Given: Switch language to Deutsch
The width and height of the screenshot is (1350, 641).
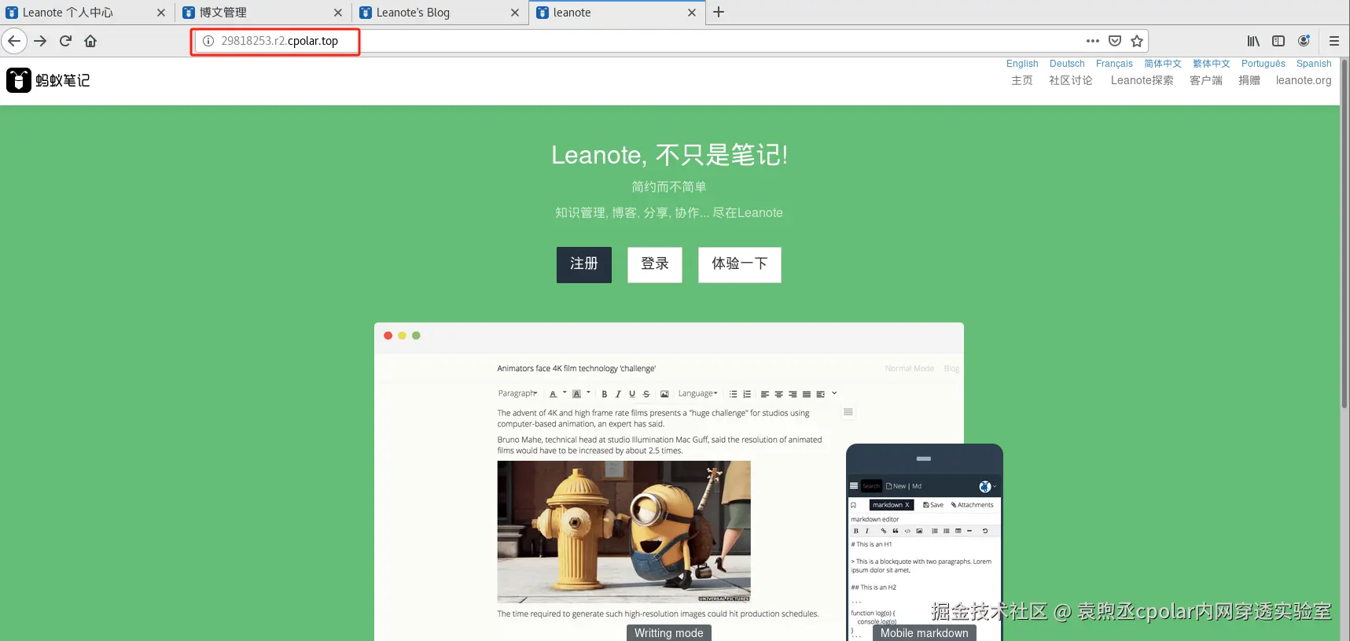Looking at the screenshot, I should coord(1067,64).
